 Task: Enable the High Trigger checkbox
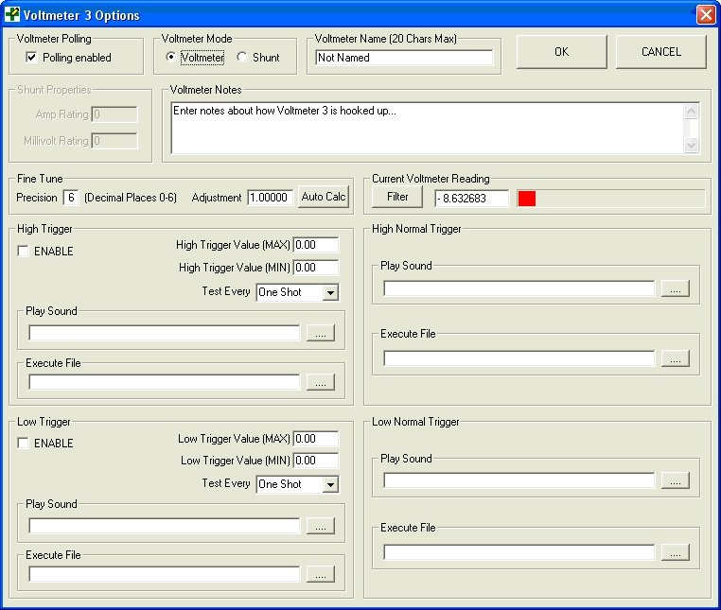tap(23, 252)
